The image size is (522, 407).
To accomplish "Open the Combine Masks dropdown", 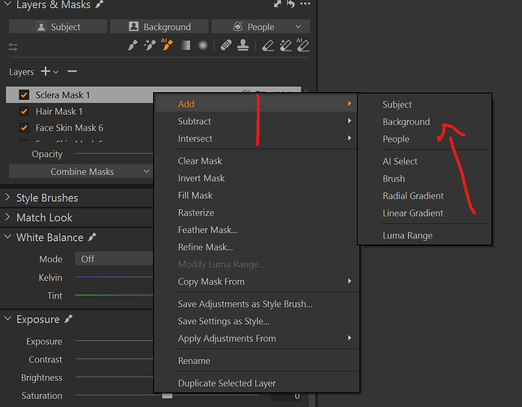I will 81,172.
